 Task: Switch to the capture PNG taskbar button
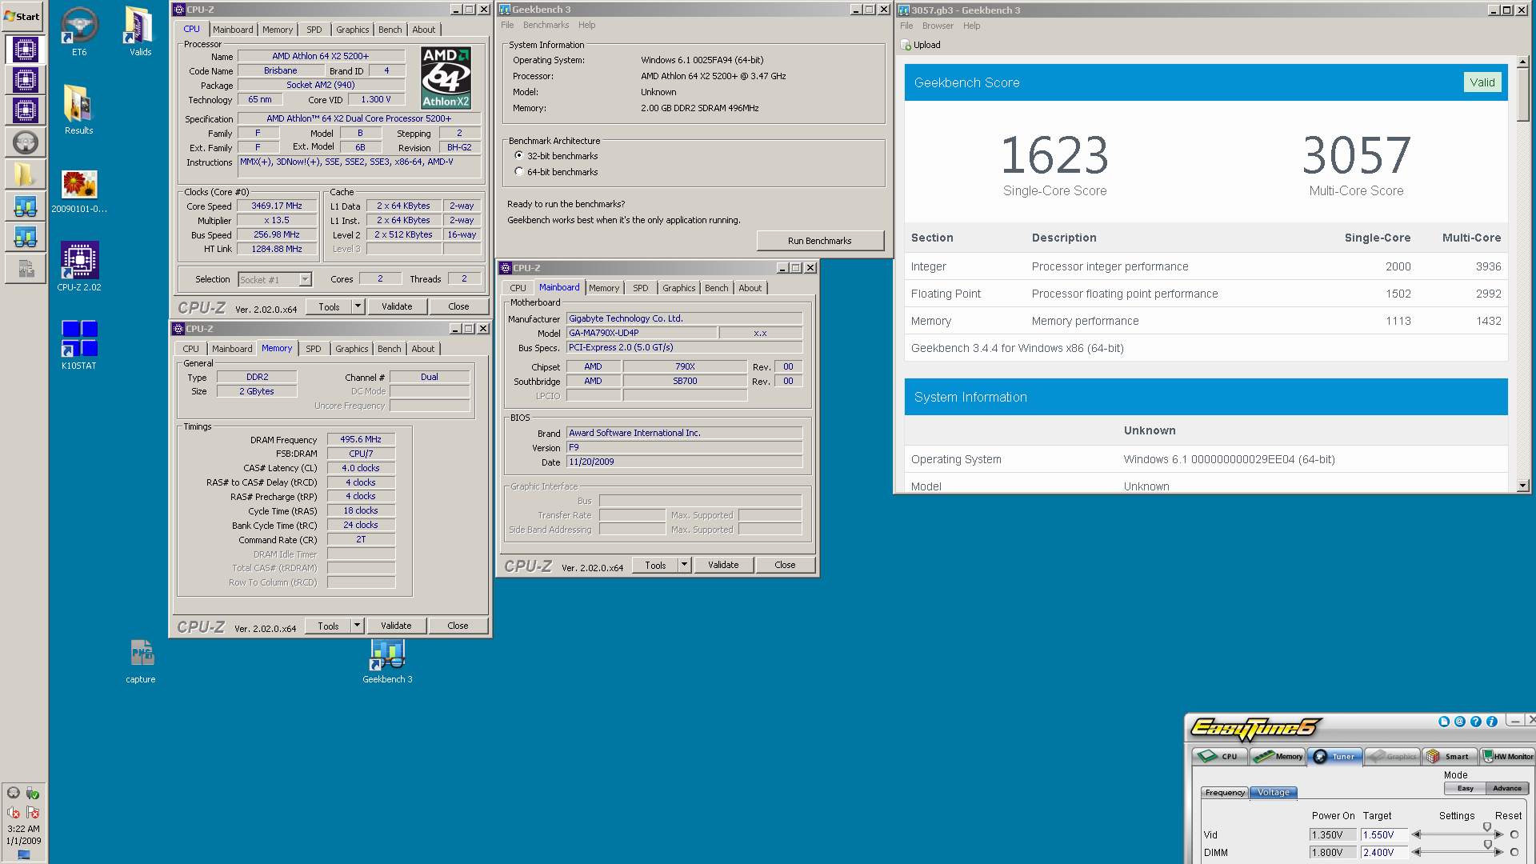25,268
